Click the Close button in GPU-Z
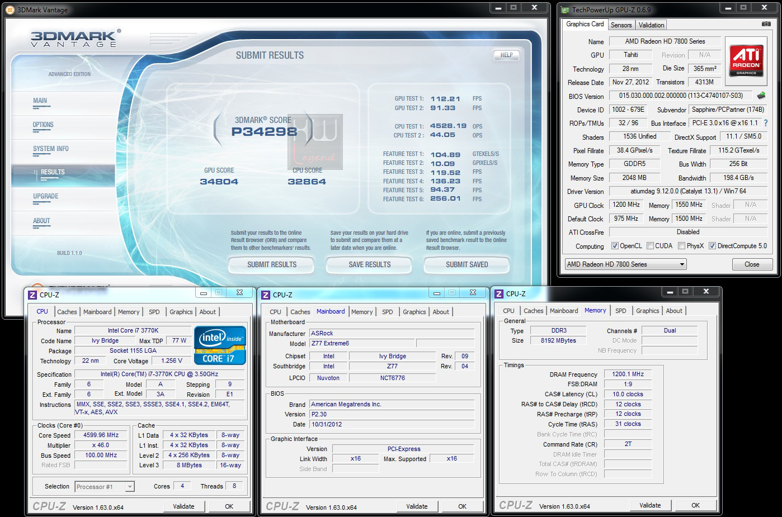 pyautogui.click(x=752, y=264)
